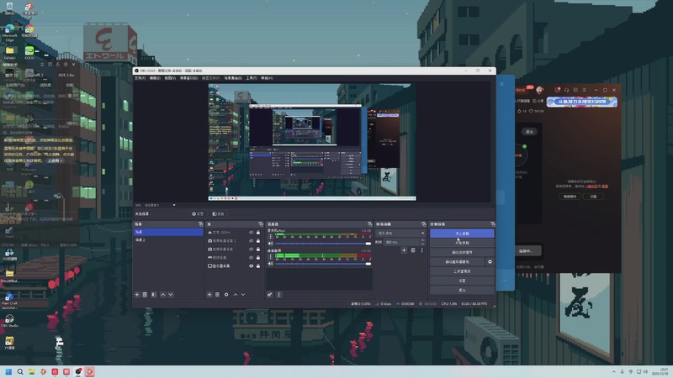The image size is (673, 378).
Task: Open the transition type dropdown
Action: pyautogui.click(x=401, y=234)
